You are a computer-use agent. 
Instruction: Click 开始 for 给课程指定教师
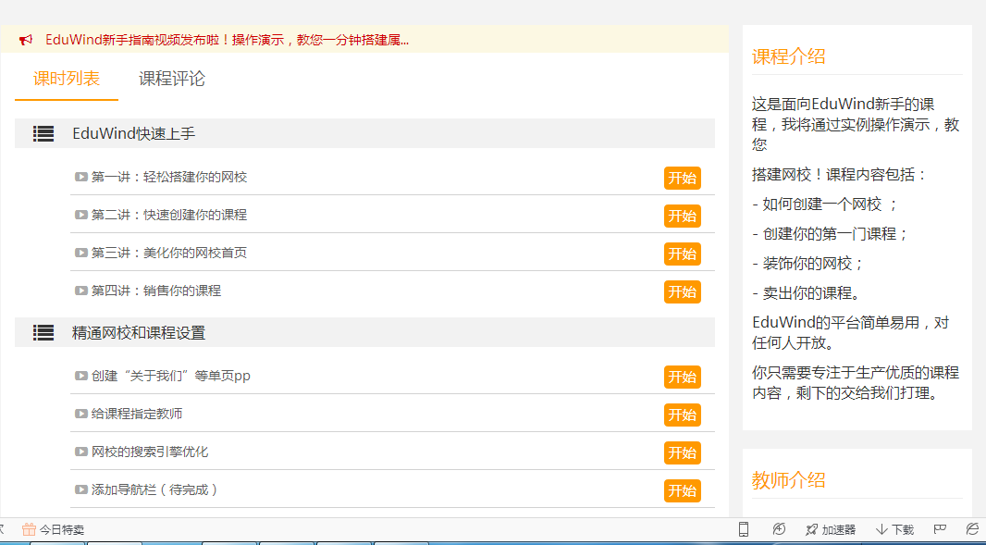683,415
